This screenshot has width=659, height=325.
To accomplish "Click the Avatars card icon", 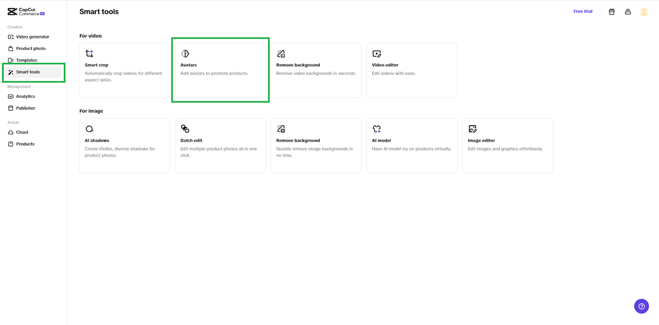I will coord(185,54).
